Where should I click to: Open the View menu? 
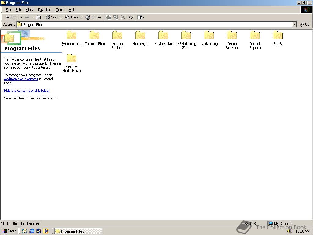[30, 10]
